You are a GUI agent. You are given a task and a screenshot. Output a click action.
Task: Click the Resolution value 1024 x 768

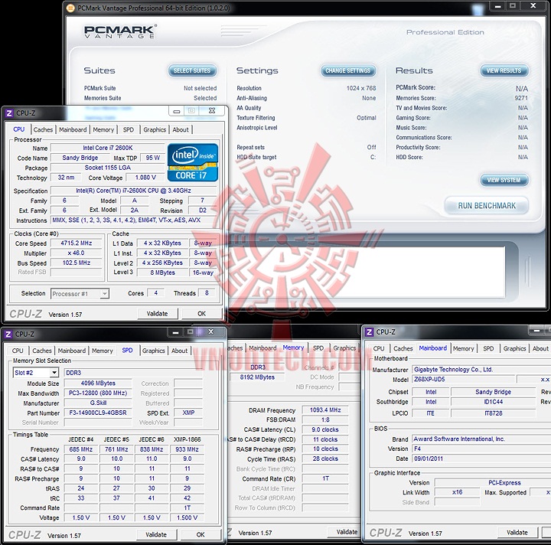point(361,88)
